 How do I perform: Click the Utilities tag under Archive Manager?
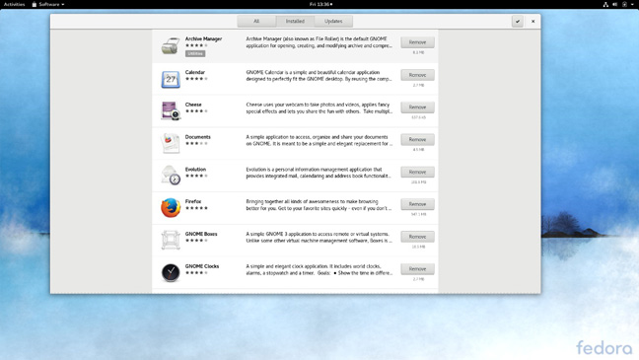coord(195,53)
